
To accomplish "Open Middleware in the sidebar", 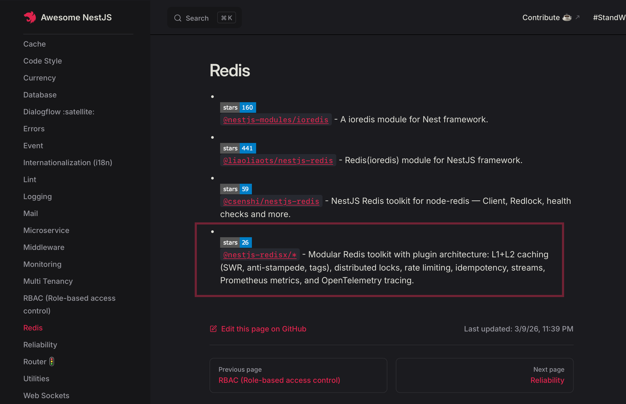I will pos(44,247).
